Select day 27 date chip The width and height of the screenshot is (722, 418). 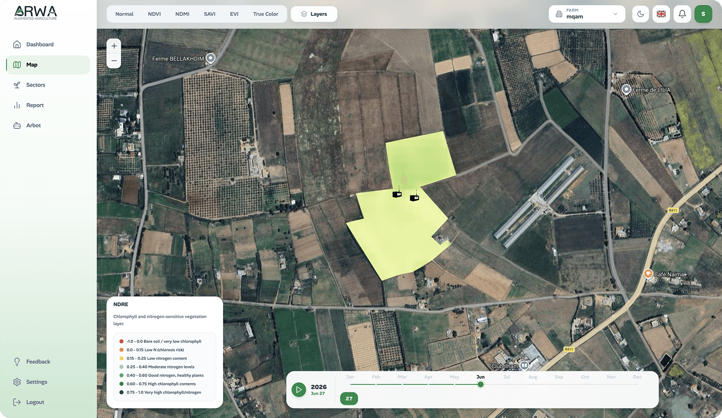click(x=349, y=399)
